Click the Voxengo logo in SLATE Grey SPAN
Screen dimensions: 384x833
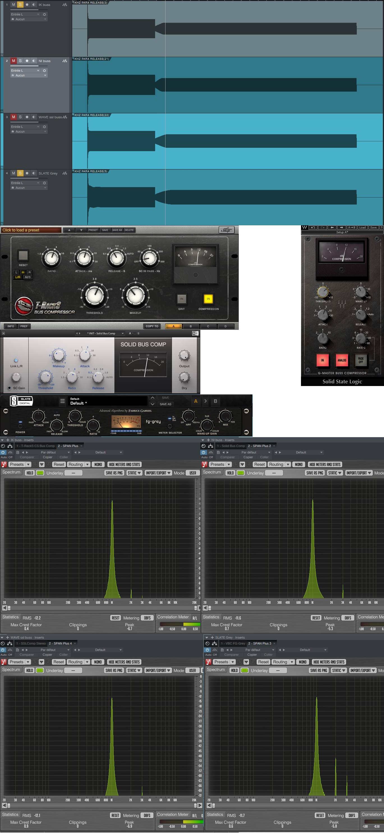point(208,662)
